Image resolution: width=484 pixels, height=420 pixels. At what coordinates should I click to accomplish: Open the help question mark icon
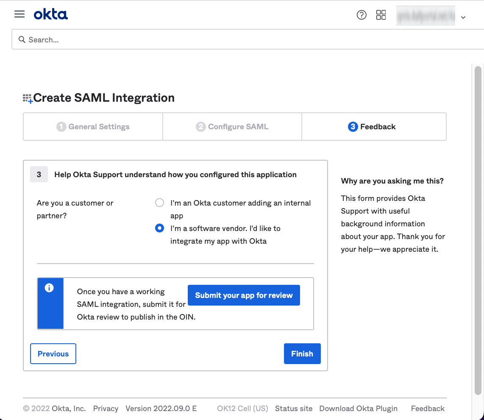click(362, 15)
